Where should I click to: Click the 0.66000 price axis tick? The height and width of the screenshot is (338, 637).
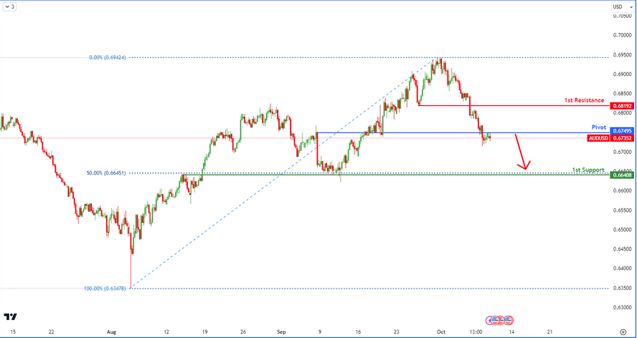pos(622,190)
